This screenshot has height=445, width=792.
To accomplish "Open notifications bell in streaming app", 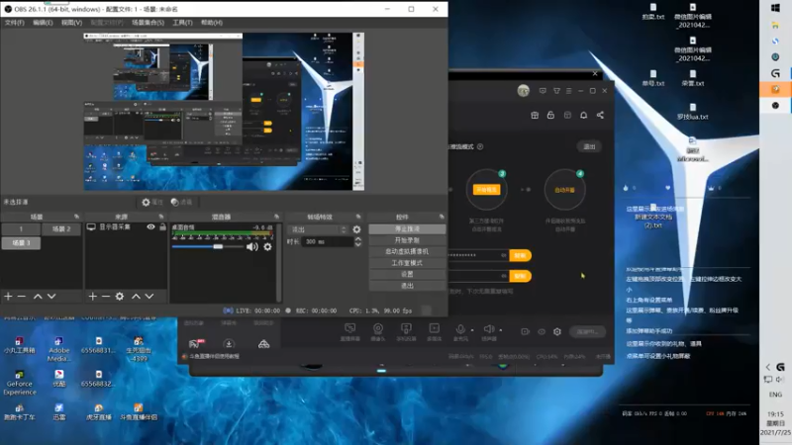I will [x=583, y=115].
